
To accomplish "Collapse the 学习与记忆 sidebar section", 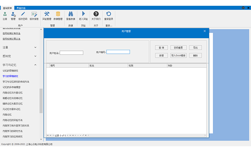I will (x=19, y=65).
